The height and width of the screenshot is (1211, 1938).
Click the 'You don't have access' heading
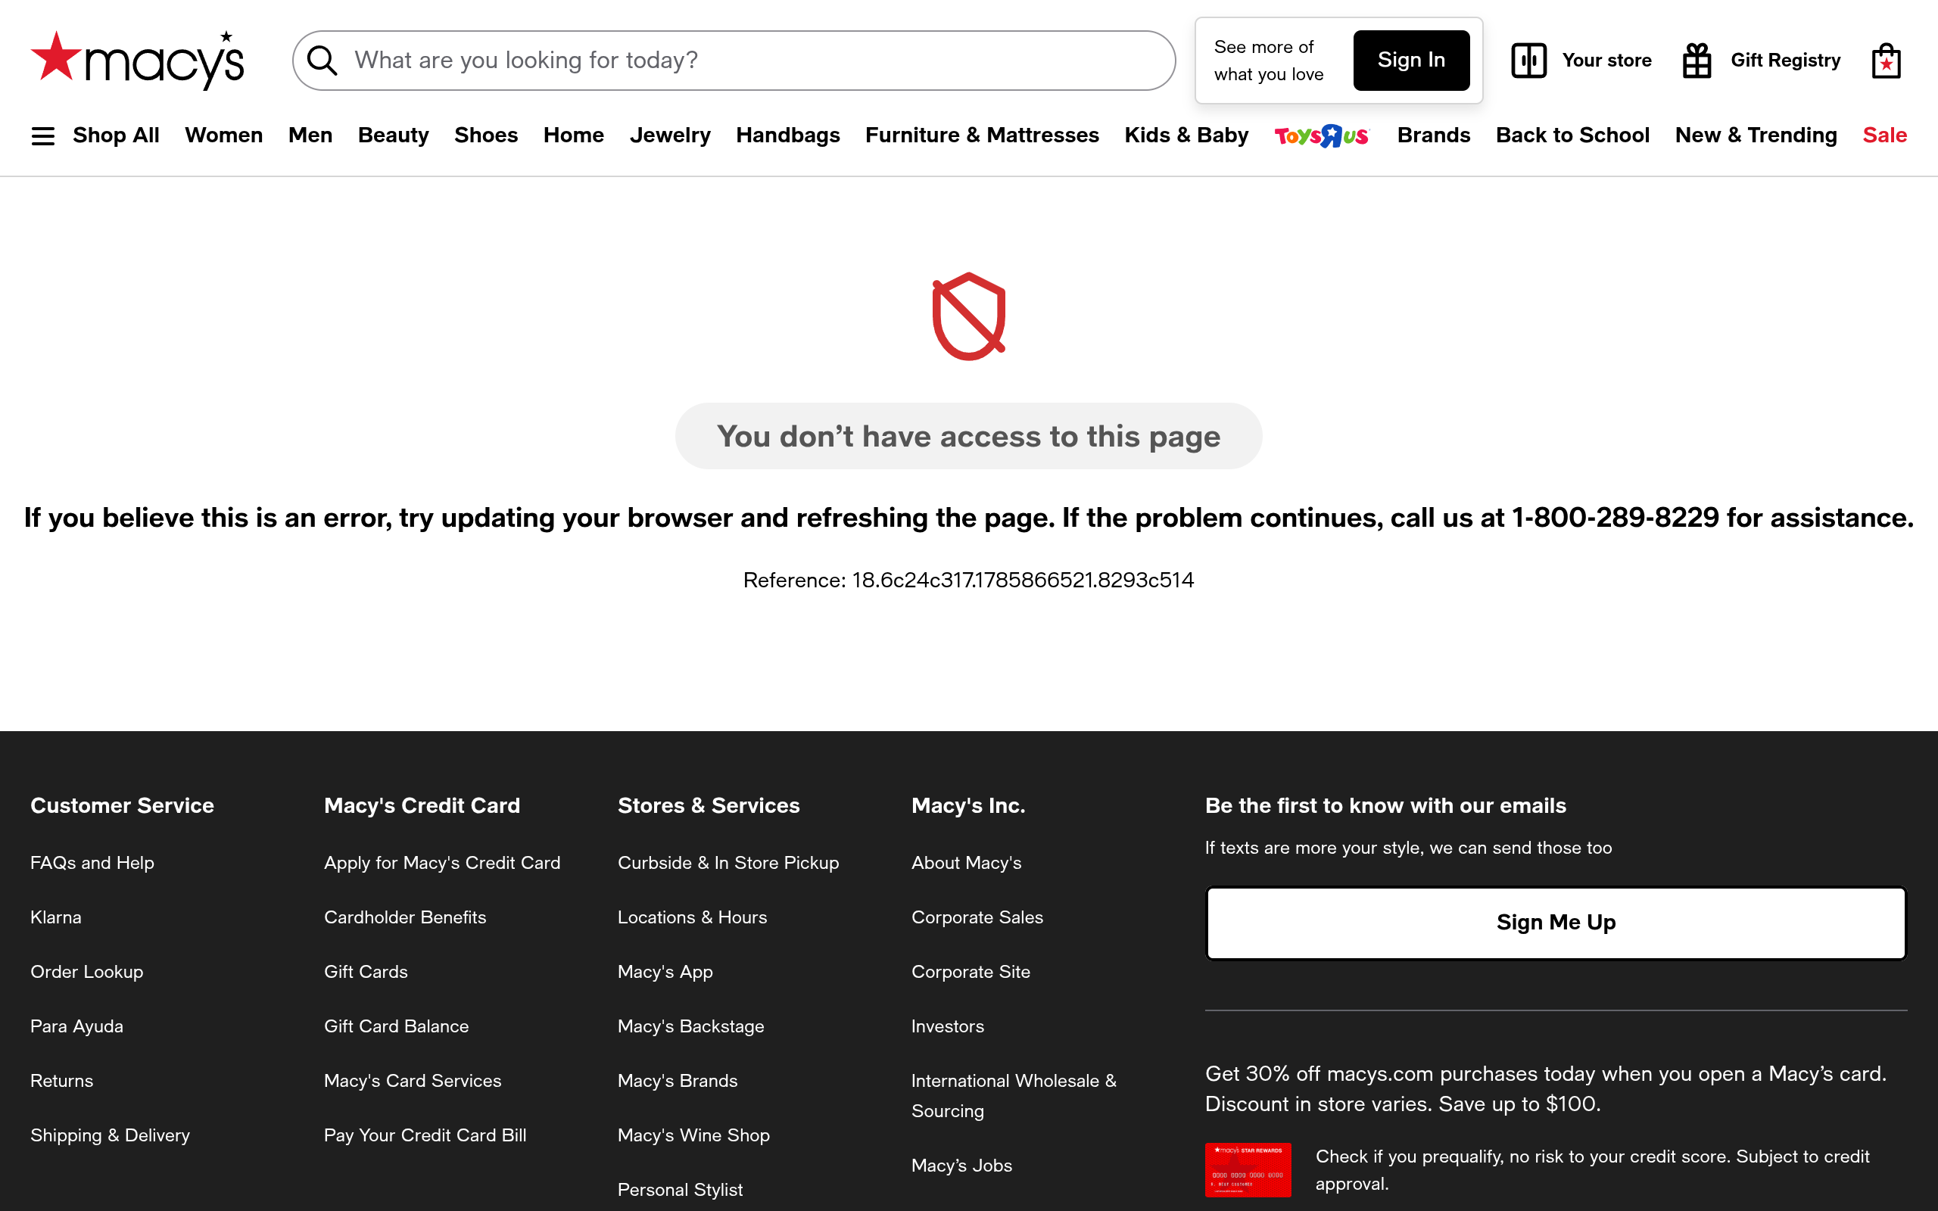pos(968,437)
